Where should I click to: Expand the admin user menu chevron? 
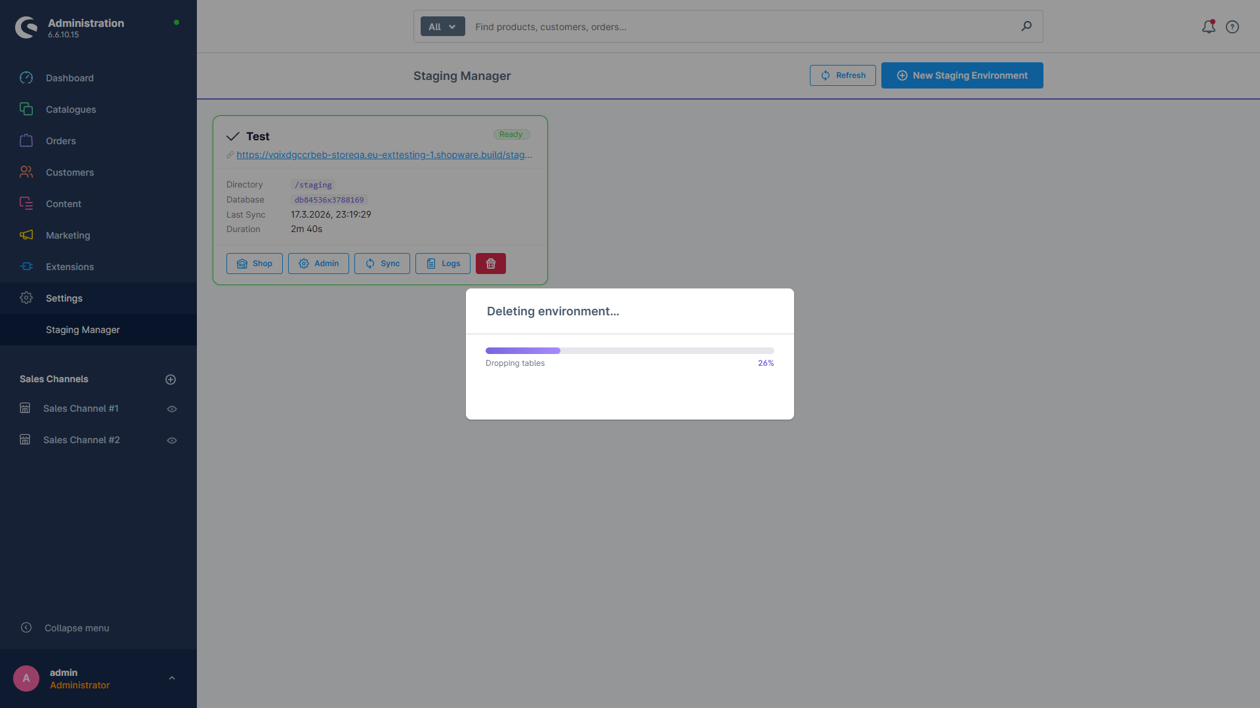click(172, 678)
